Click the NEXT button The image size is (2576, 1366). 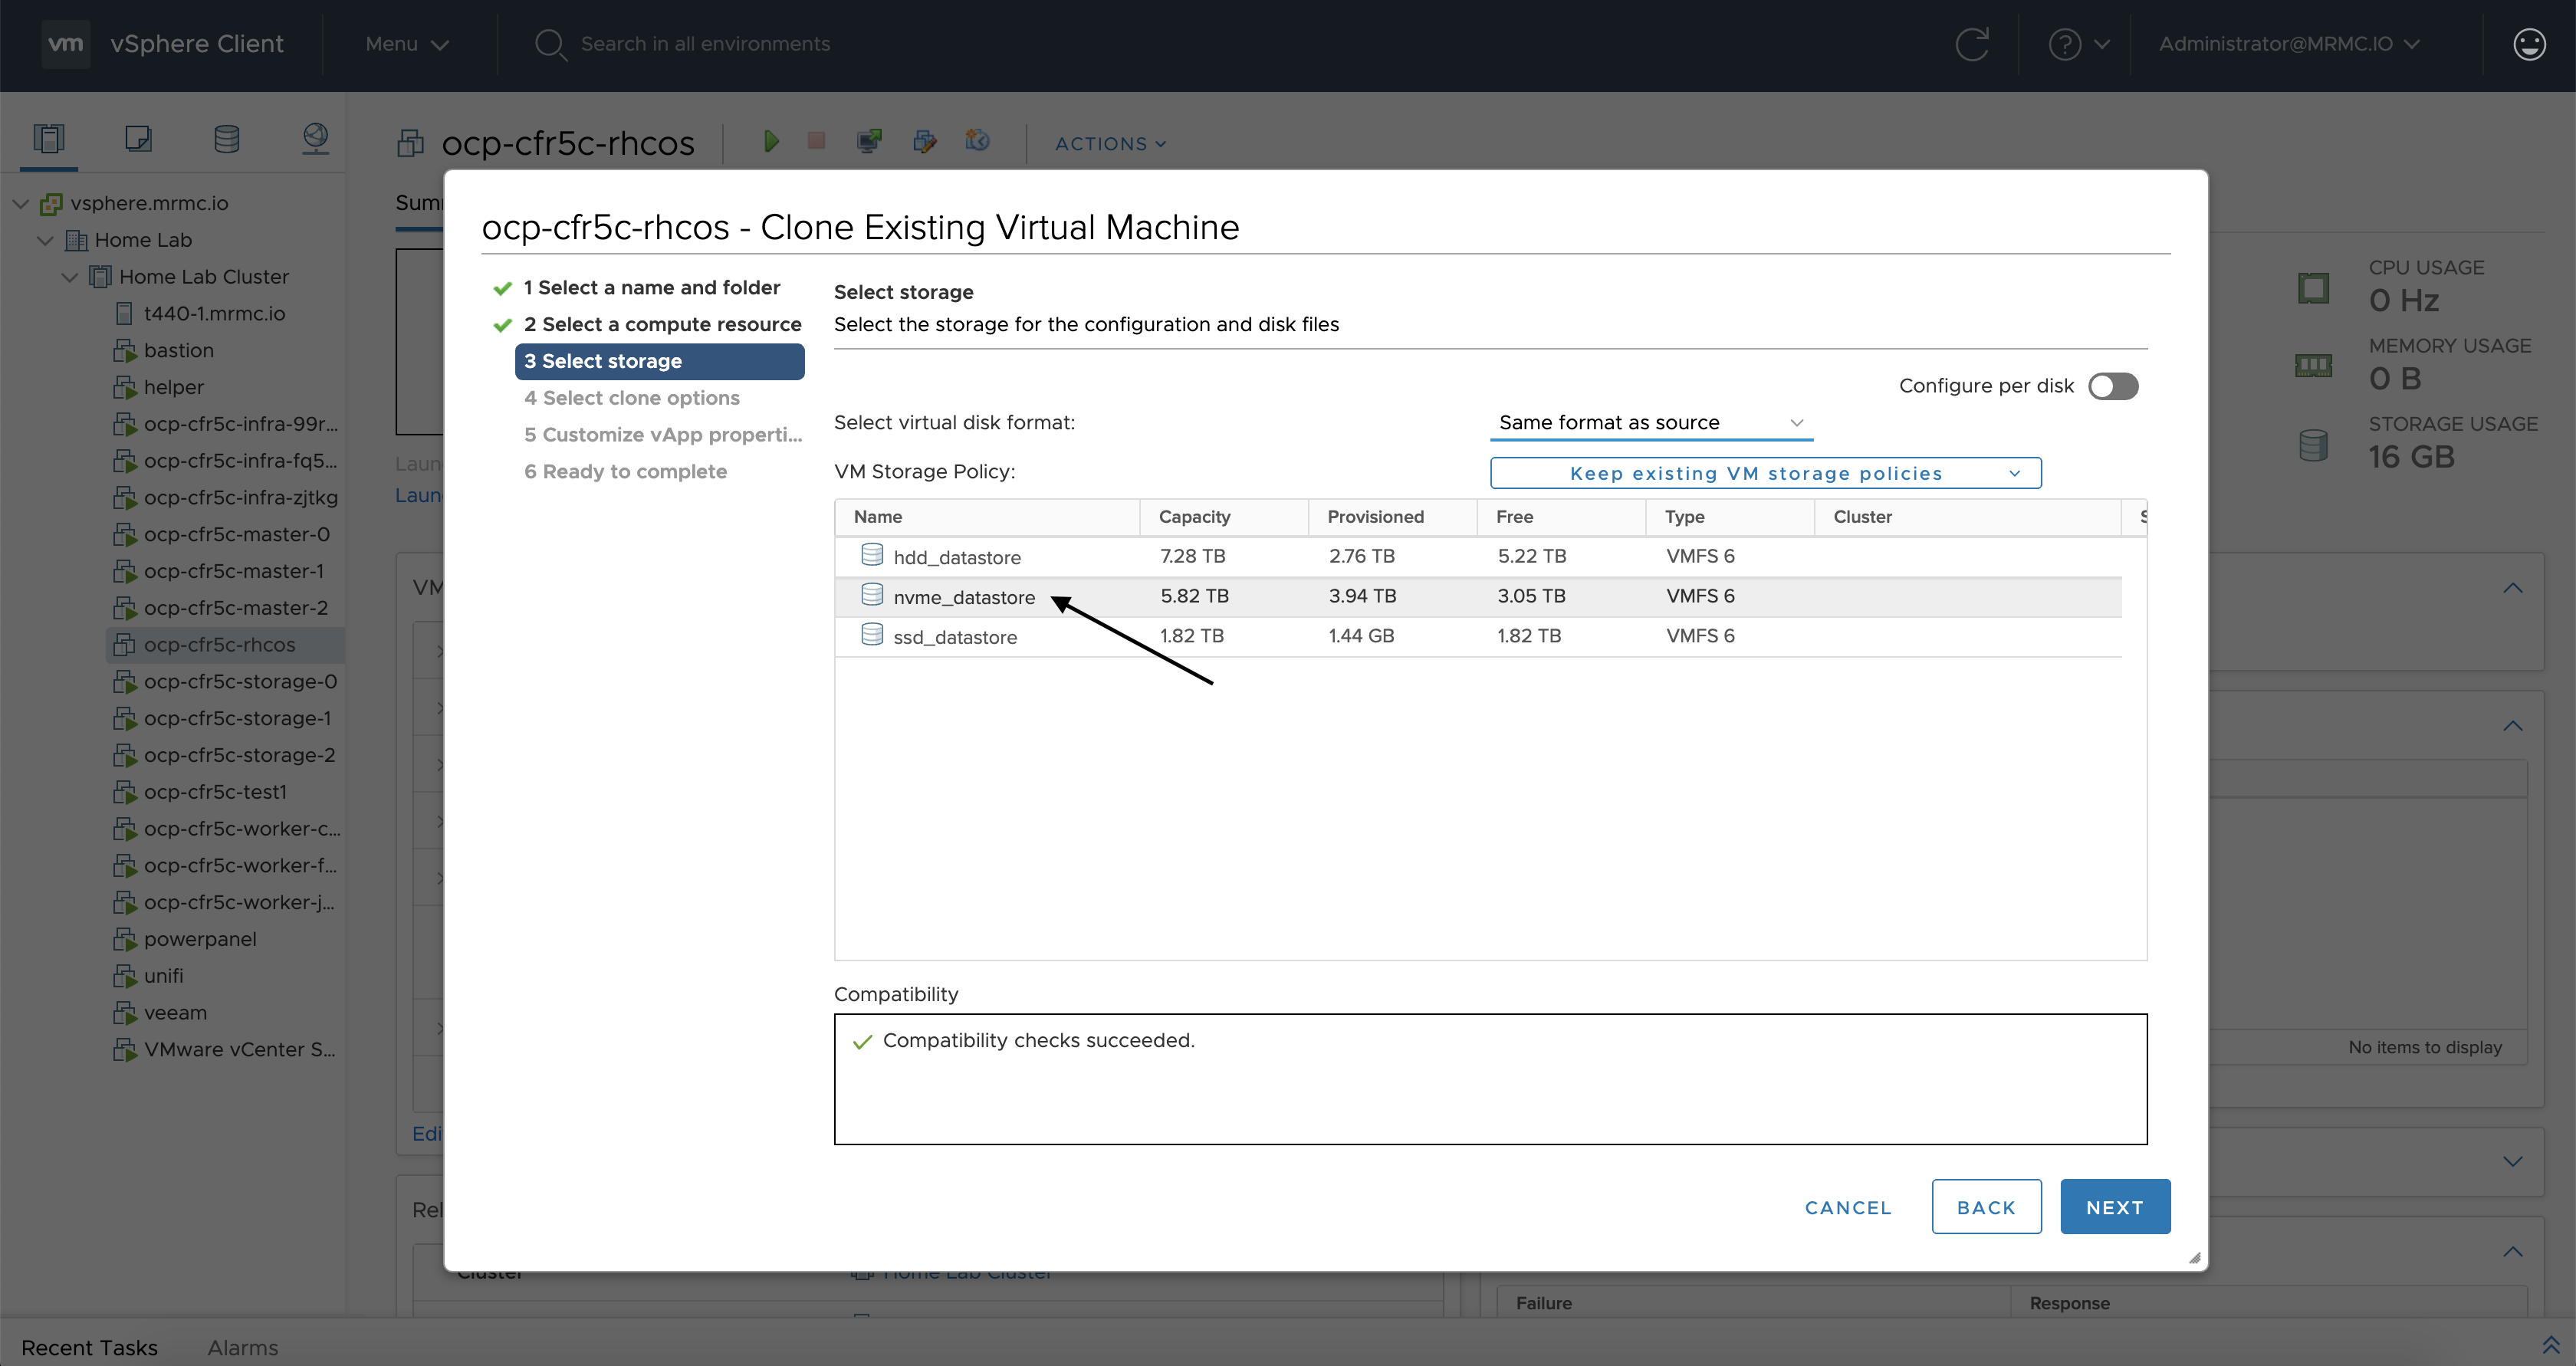(2114, 1207)
